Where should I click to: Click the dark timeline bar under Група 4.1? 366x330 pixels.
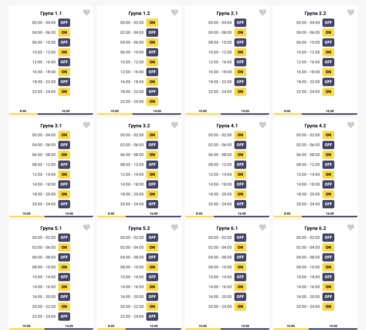click(242, 216)
